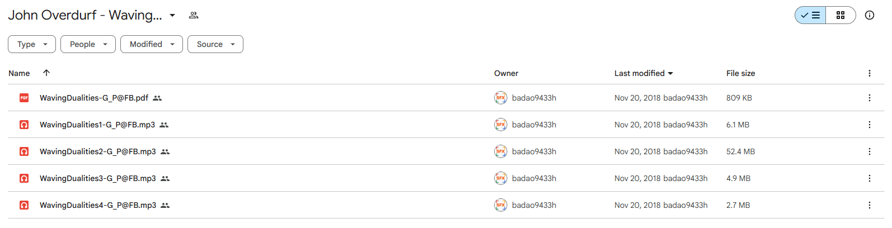Open the more actions menu for WavingDualities4-G_P@FB.mp3
Viewport: 892px width, 228px height.
[870, 205]
